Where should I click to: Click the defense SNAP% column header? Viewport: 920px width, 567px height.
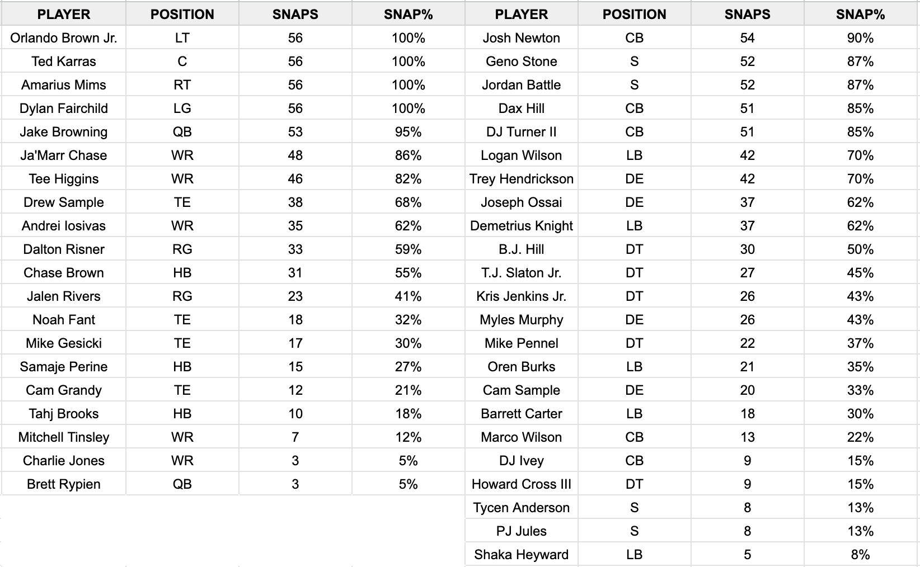[x=860, y=15]
